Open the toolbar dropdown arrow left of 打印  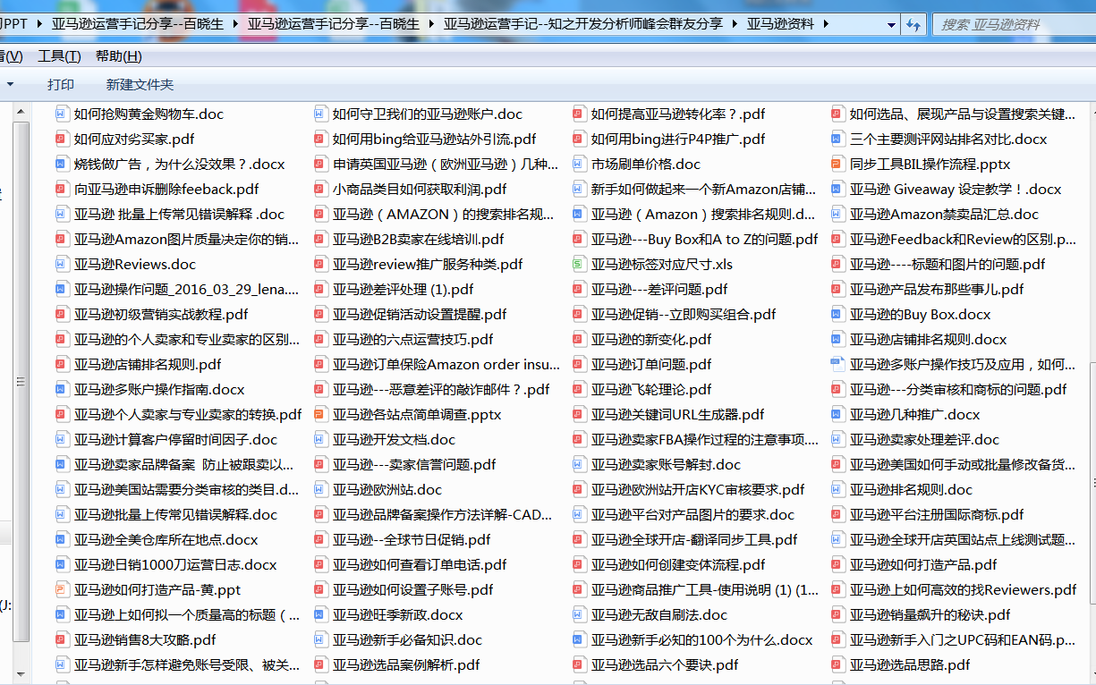coord(11,85)
